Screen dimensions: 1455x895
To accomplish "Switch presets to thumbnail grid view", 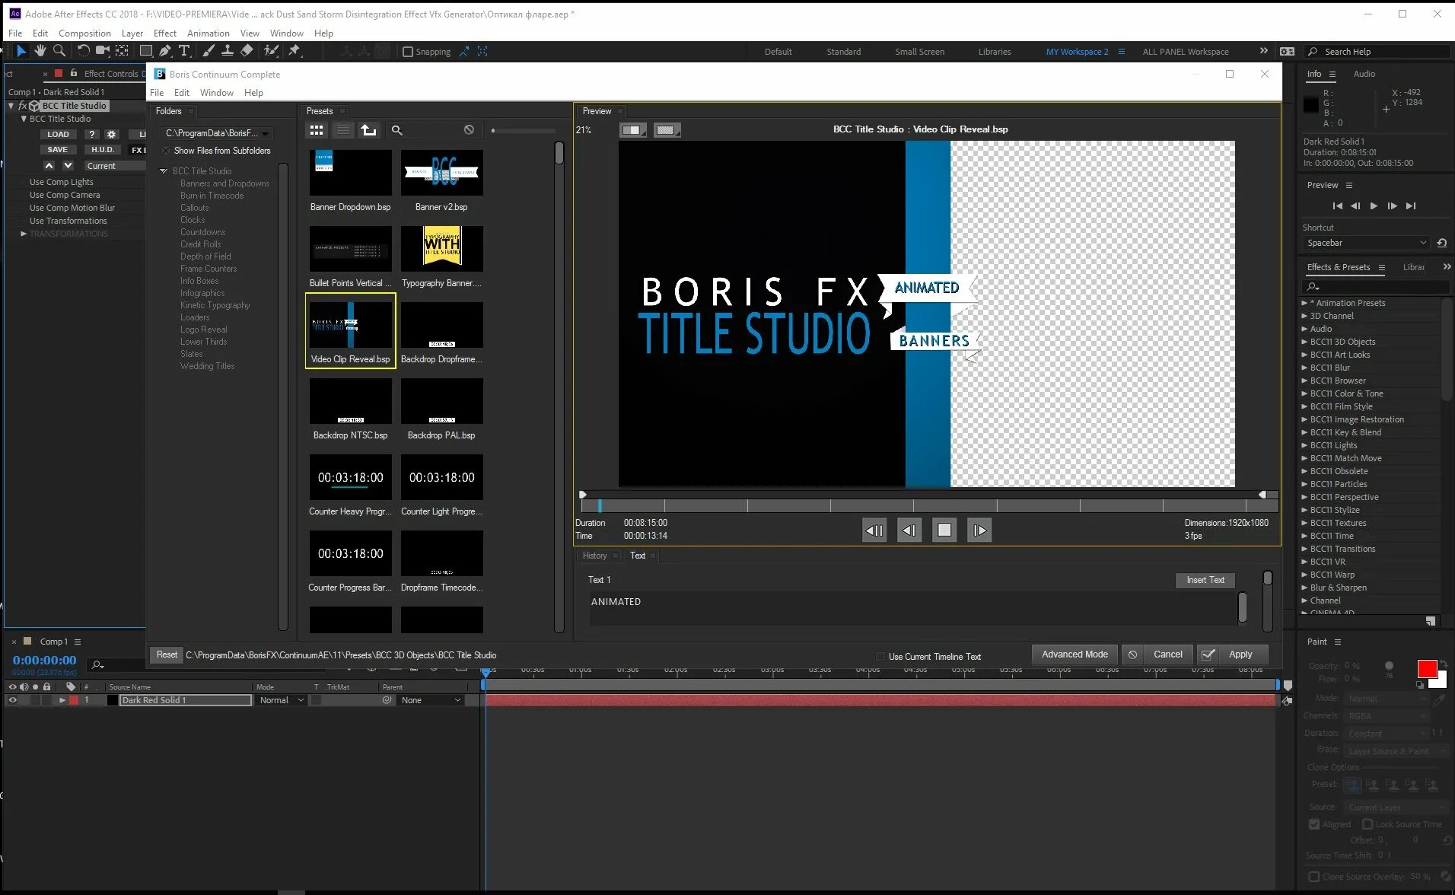I will (317, 130).
